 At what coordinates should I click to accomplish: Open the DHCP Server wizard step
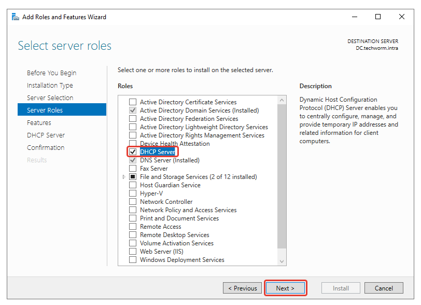(x=46, y=135)
